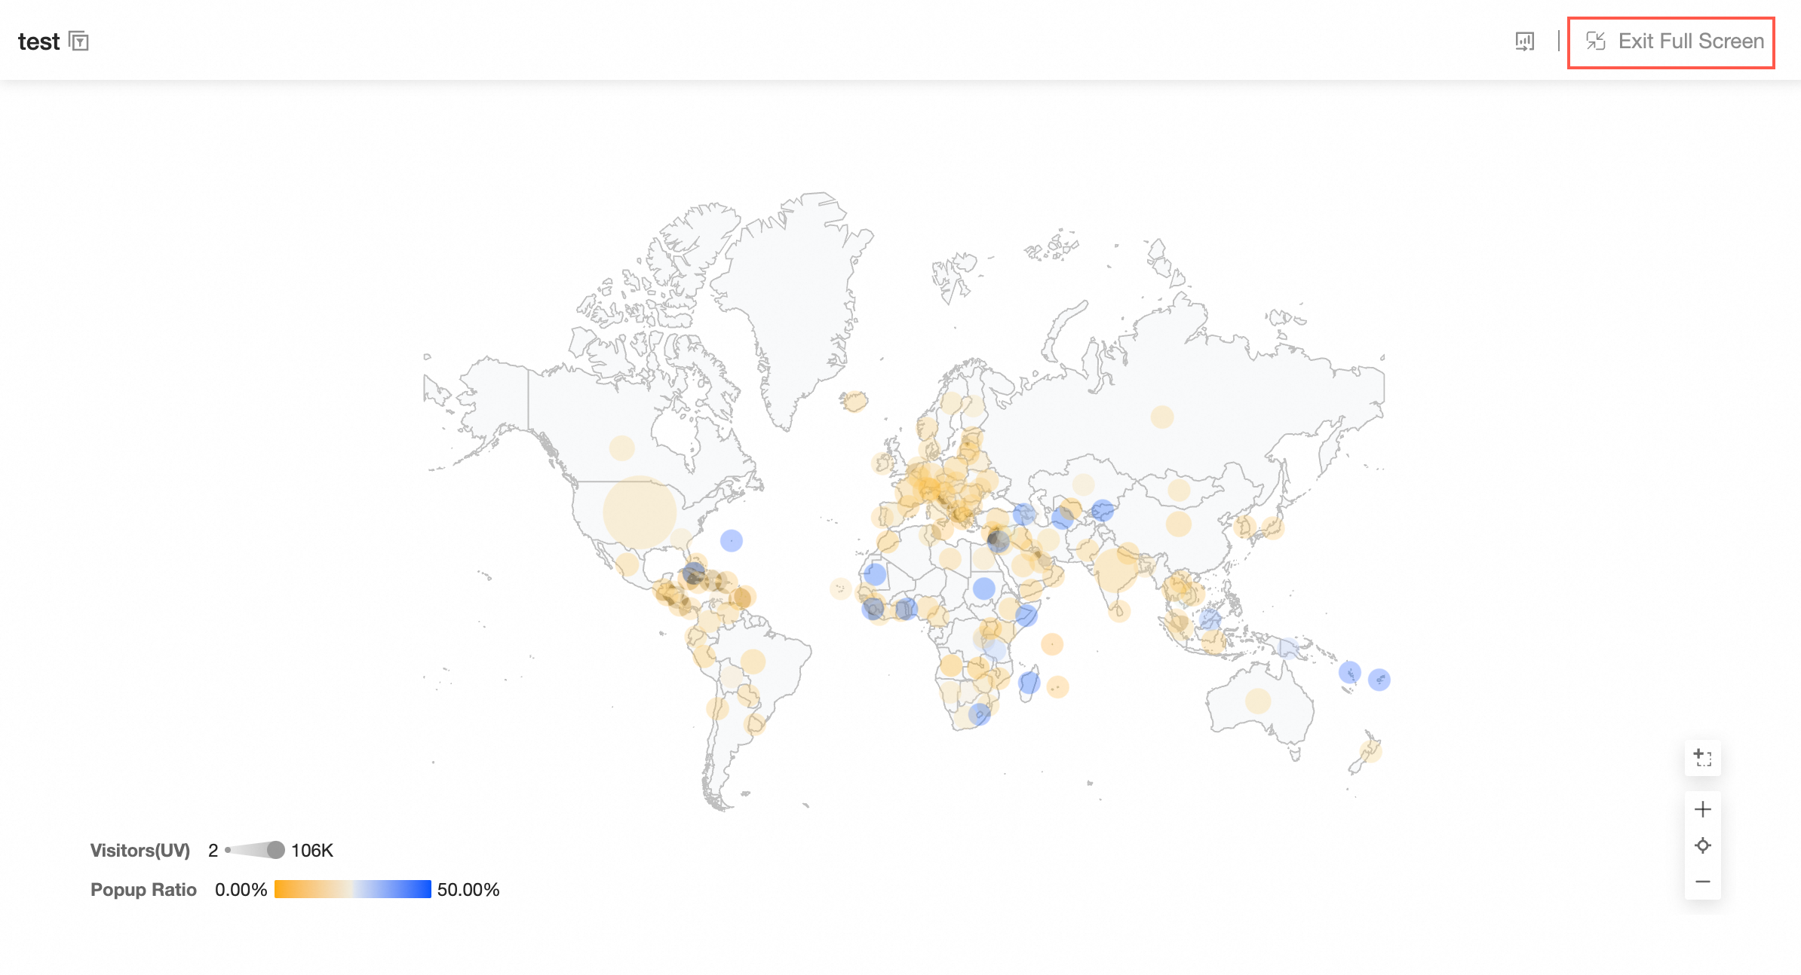The image size is (1801, 975).
Task: Reset map view with crosshair icon
Action: coord(1702,845)
